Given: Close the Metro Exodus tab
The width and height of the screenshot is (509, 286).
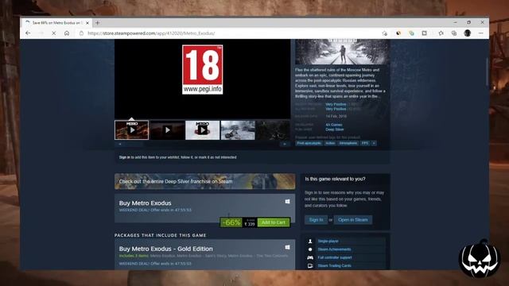Looking at the screenshot, I should point(87,23).
